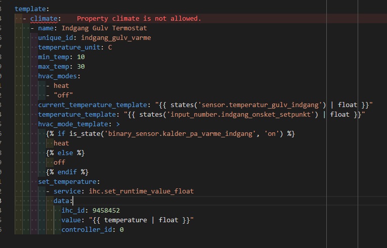
Task: Click the value 'Indgang Gulv Termostat'
Action: click(x=104, y=28)
